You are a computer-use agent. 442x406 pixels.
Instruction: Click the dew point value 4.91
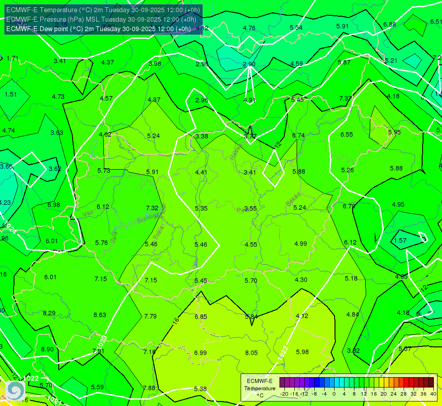pos(250,100)
